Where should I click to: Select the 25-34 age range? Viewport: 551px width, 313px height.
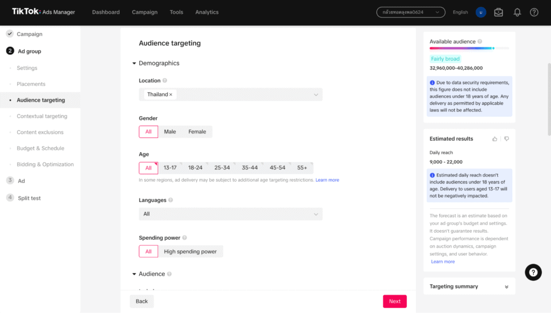[222, 168]
